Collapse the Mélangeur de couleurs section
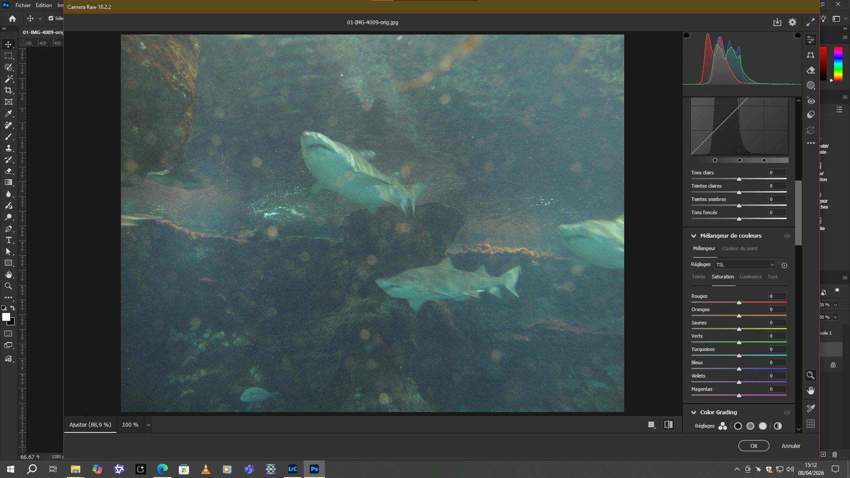This screenshot has width=850, height=478. 694,236
